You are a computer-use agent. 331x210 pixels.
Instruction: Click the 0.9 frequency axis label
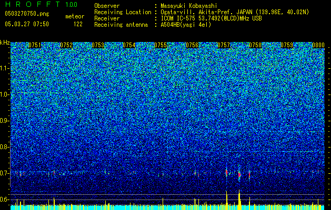tap(4, 121)
